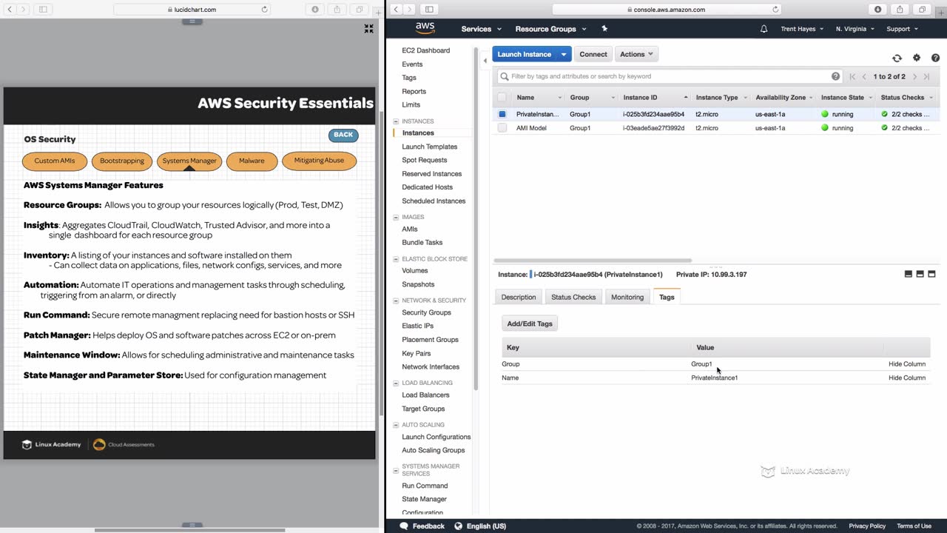Image resolution: width=947 pixels, height=533 pixels.
Task: Open the Launch Instance dropdown arrow
Action: coord(564,54)
